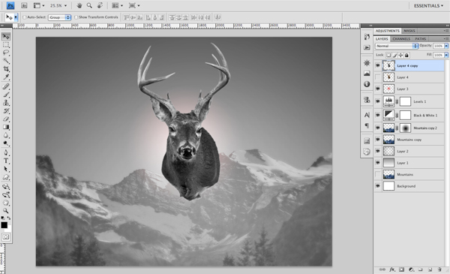Hide the Background layer

pos(378,186)
